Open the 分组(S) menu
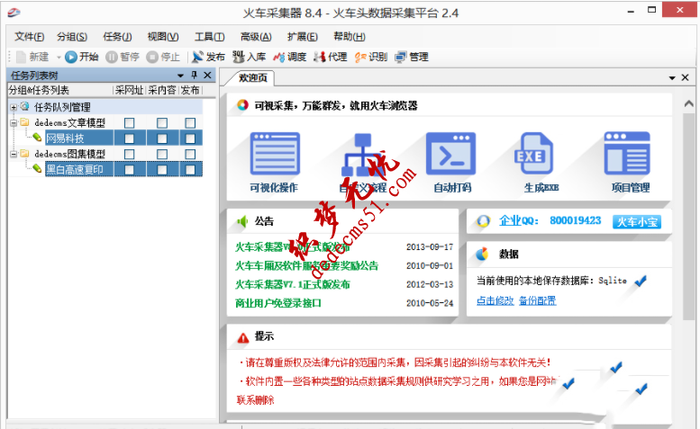700x429 pixels. 72,37
